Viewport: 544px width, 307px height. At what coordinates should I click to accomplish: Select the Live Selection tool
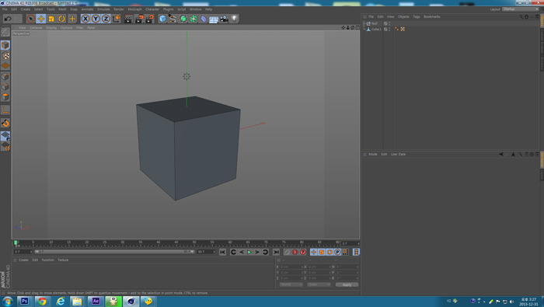tap(30, 19)
